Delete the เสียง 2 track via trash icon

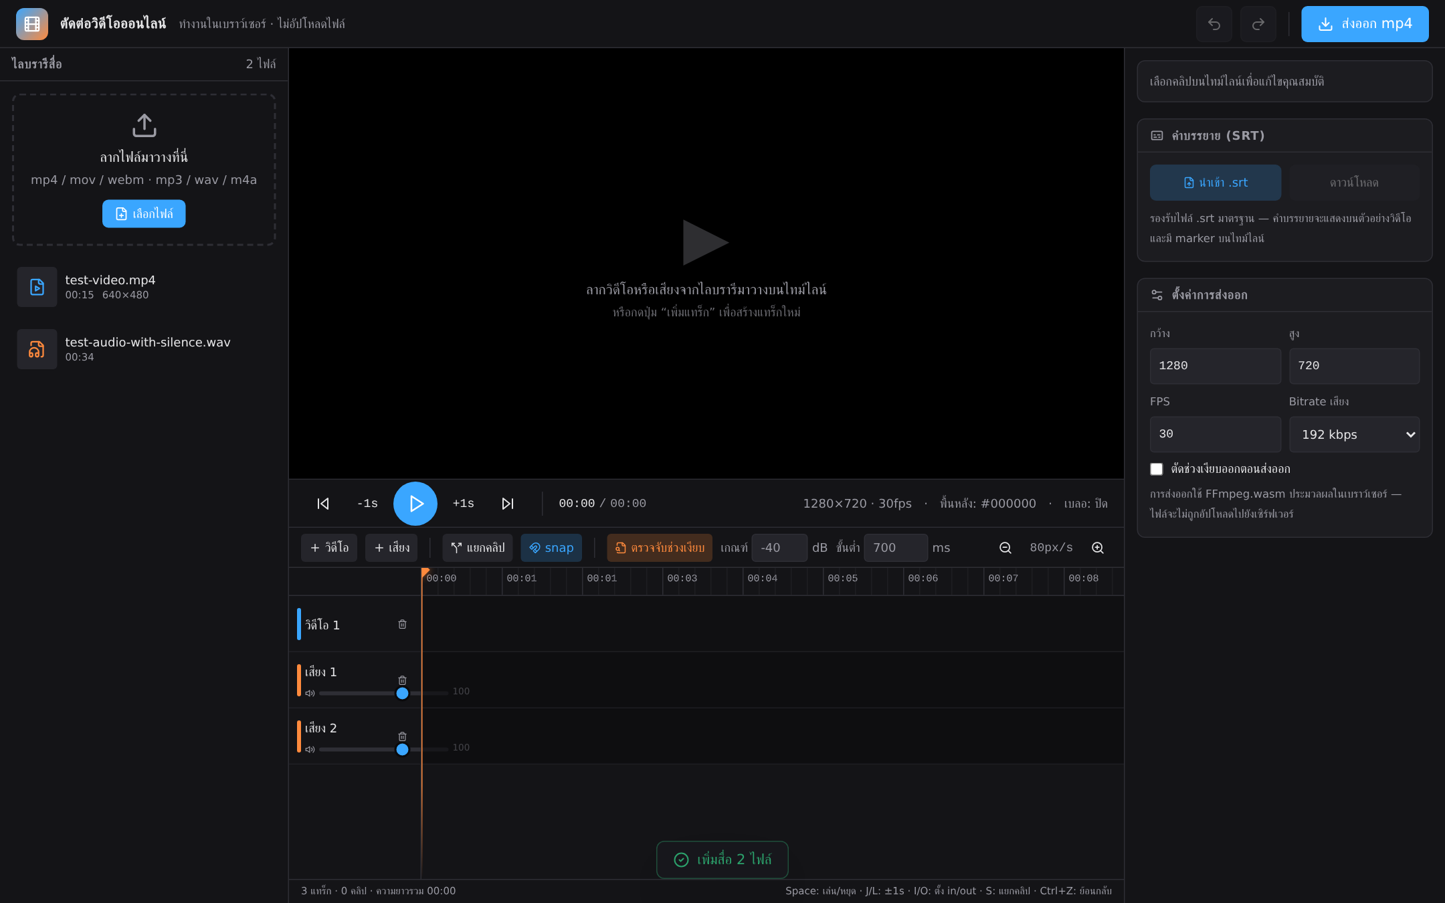tap(402, 736)
